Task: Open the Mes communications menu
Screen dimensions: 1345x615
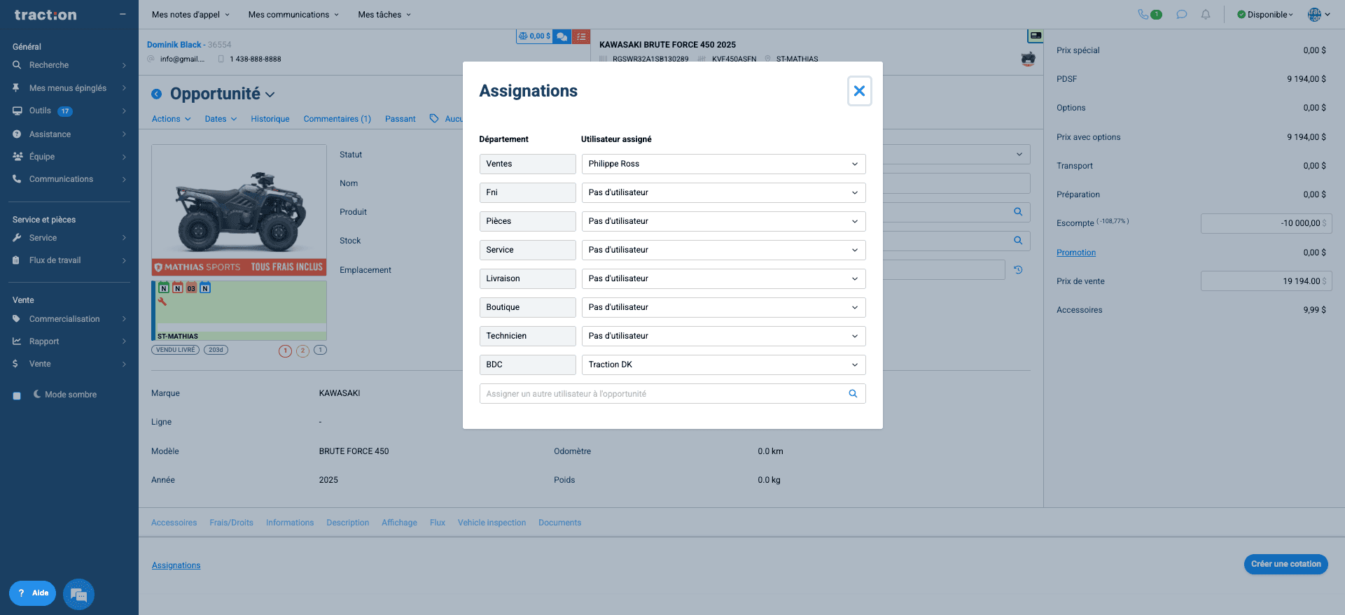Action: [293, 15]
